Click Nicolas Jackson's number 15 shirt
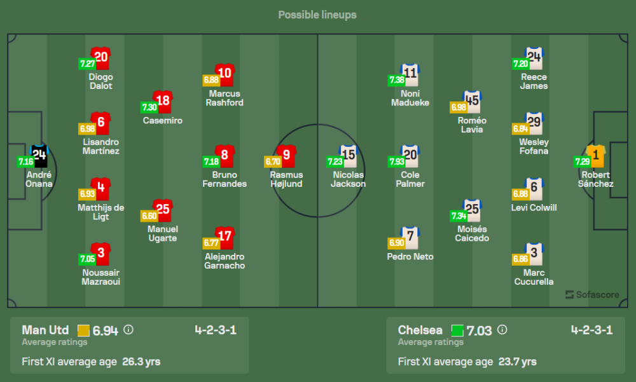This screenshot has width=636, height=382. (x=349, y=156)
